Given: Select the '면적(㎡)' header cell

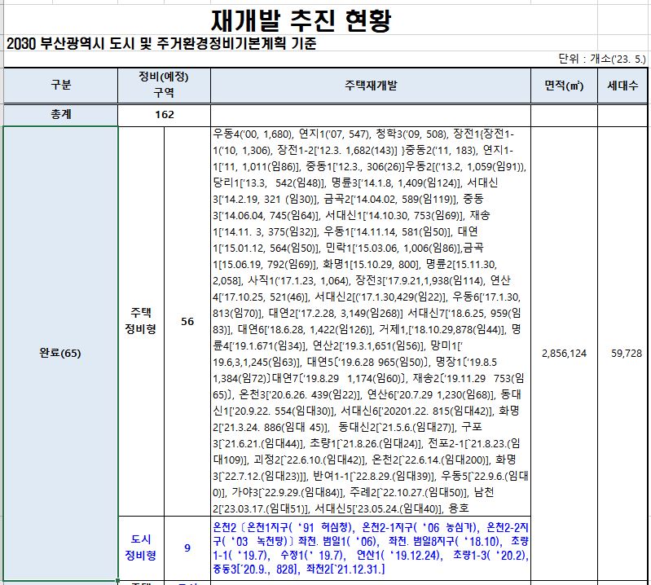Looking at the screenshot, I should [564, 85].
